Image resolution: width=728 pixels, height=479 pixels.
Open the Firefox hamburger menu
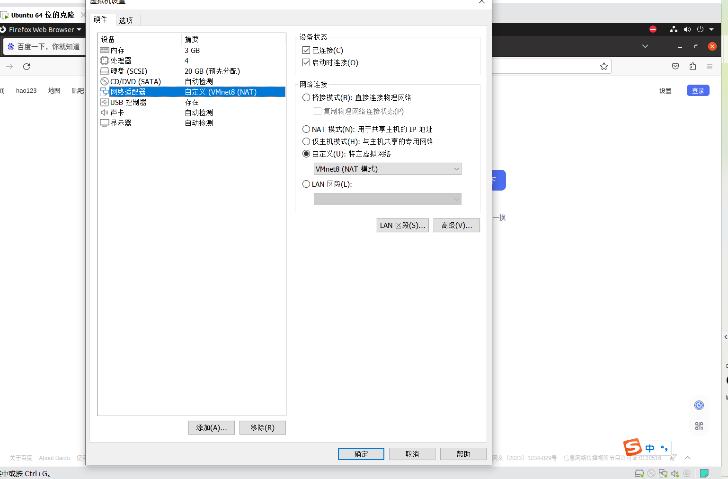(x=710, y=66)
